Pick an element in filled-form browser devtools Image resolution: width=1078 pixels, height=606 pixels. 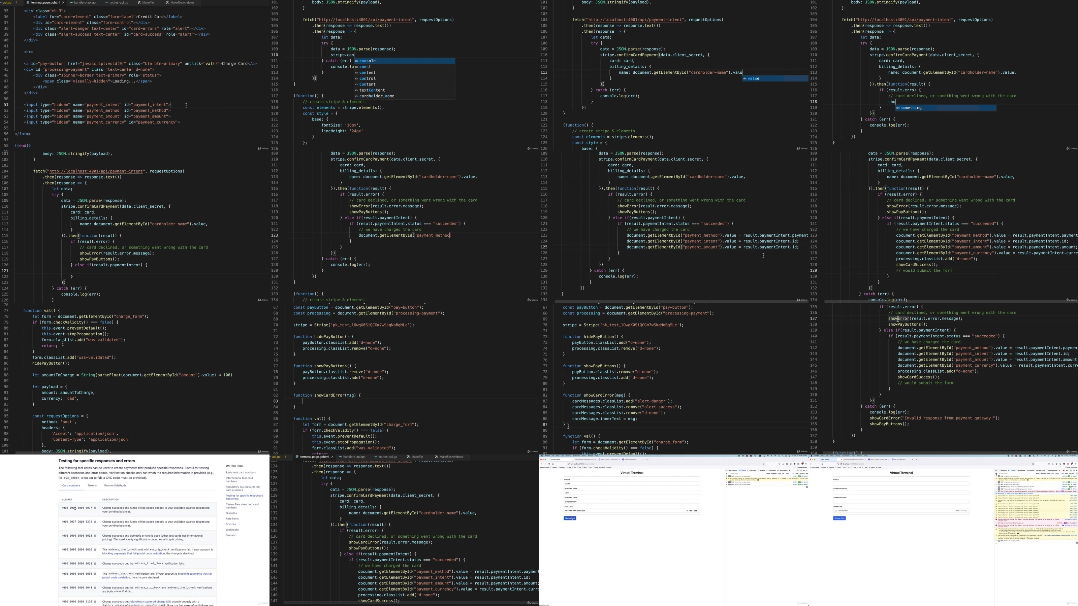point(727,471)
